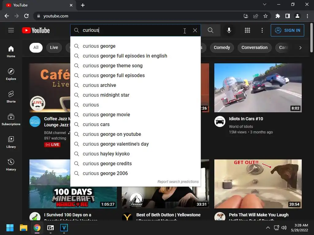Reload the YouTube page
Image resolution: width=314 pixels, height=235 pixels.
26,16
